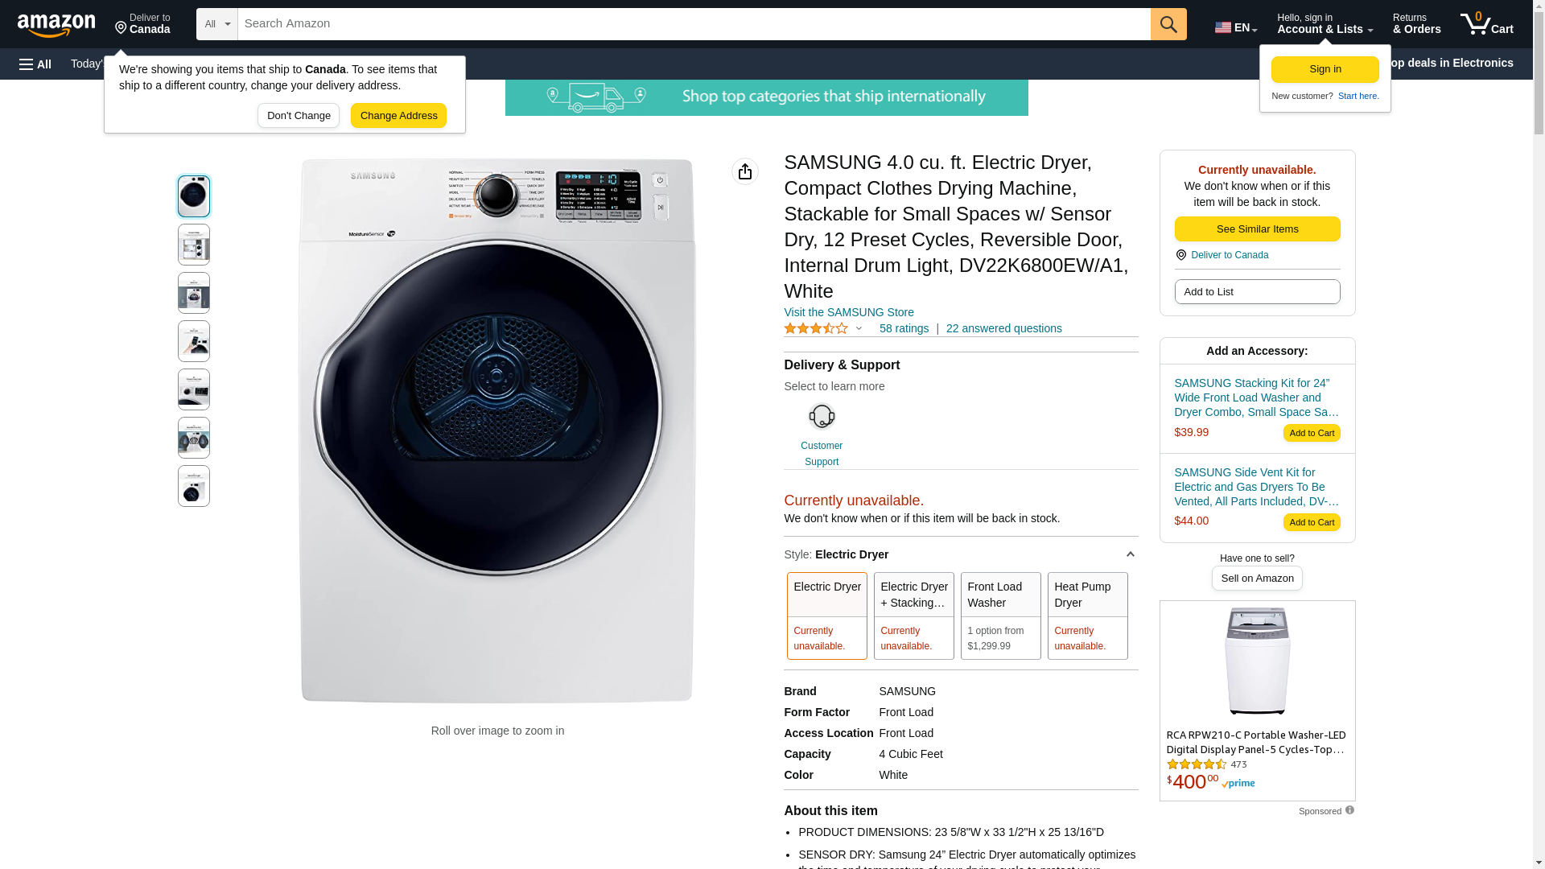Open the Visit the SAMSUNG Store link
1545x869 pixels.
click(848, 312)
